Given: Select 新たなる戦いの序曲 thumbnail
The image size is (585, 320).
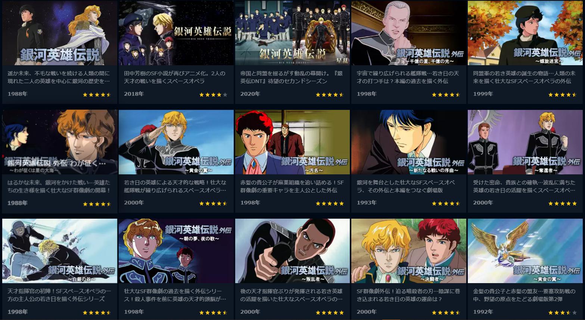Looking at the screenshot, I should coord(409,142).
